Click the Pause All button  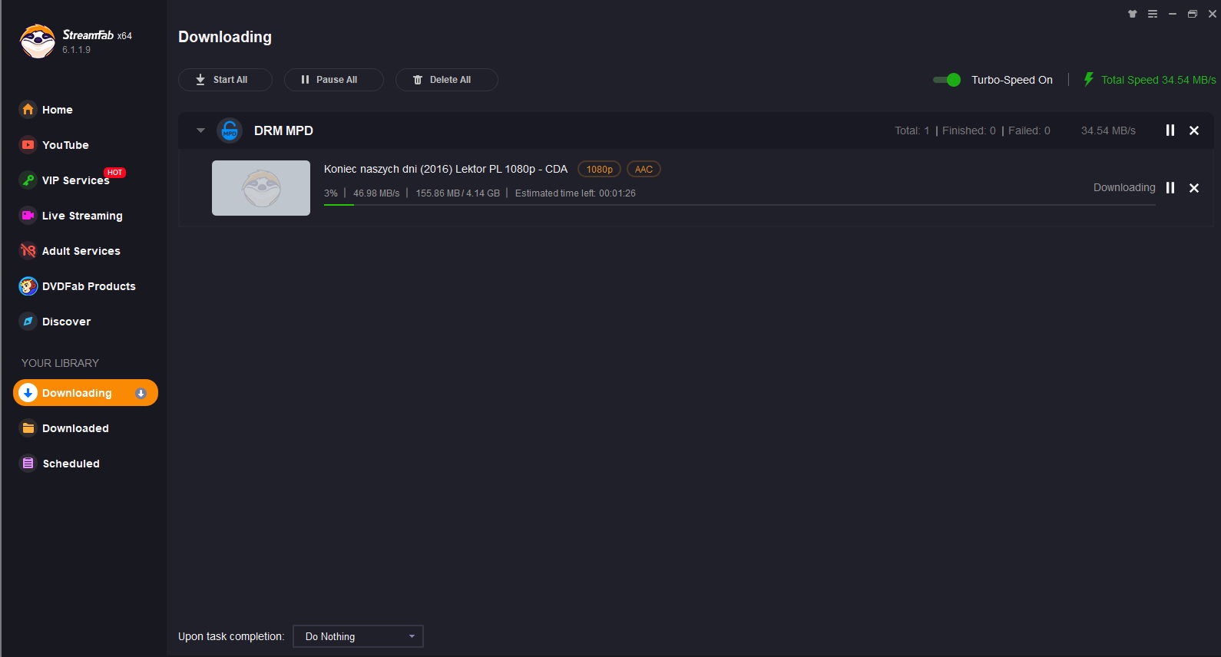coord(334,80)
